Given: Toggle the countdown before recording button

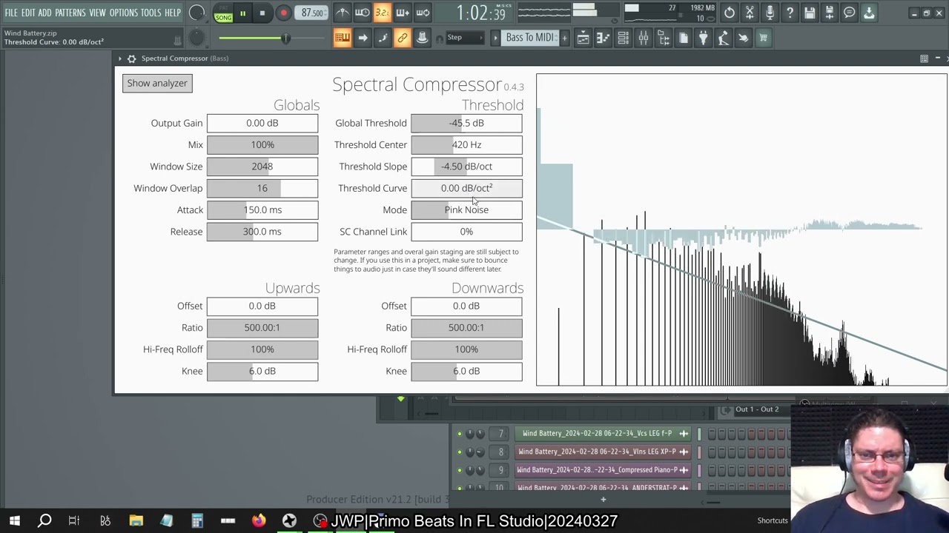Looking at the screenshot, I should 382,13.
